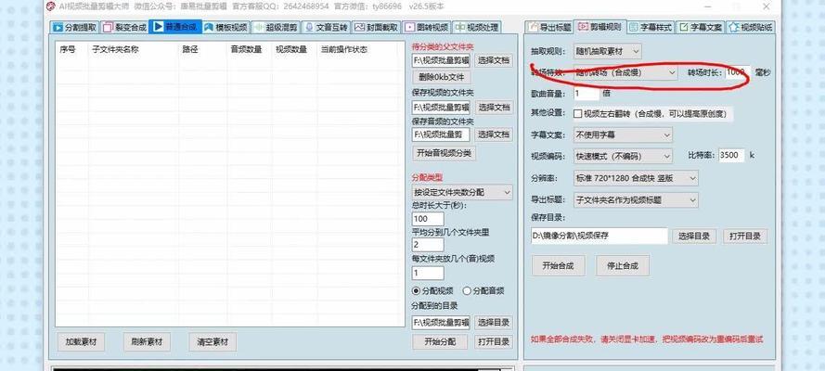Screen dimensions: 825x371
Task: Click the 封面截取 tab icon
Action: pyautogui.click(x=359, y=27)
